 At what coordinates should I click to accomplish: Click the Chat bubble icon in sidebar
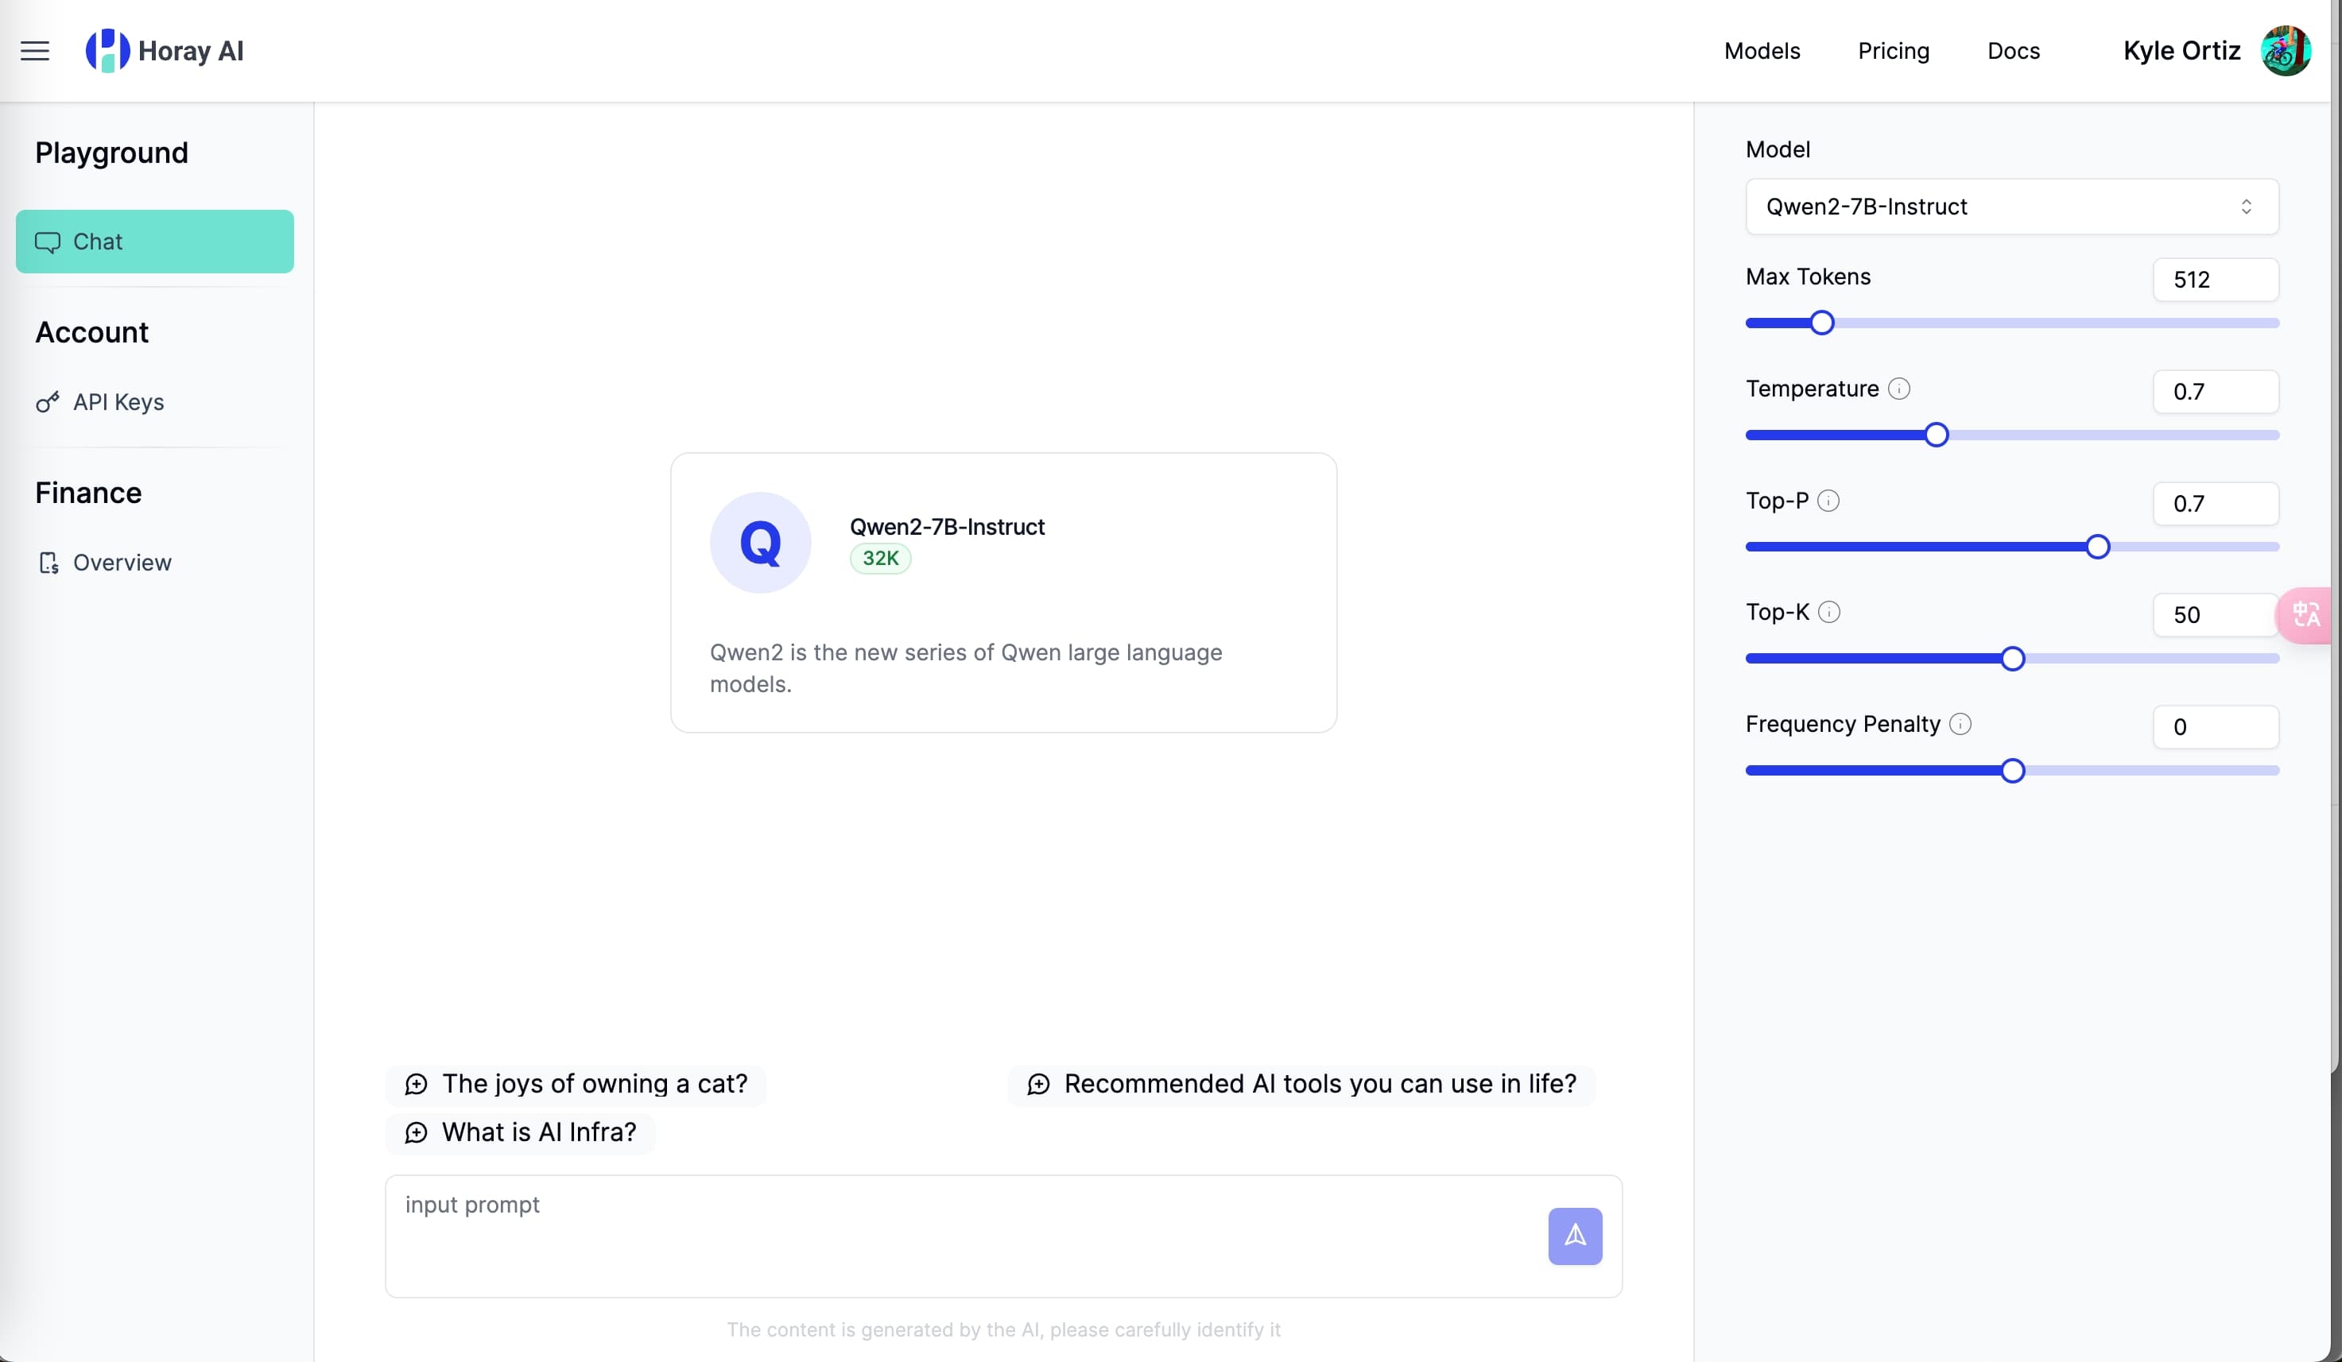pyautogui.click(x=48, y=242)
